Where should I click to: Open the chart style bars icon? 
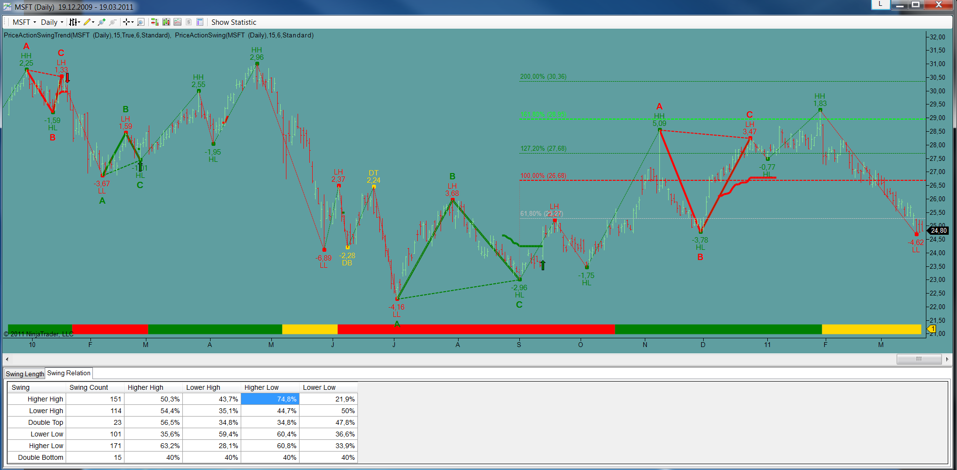[73, 22]
